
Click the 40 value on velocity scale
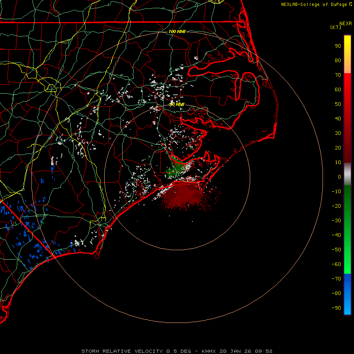pyautogui.click(x=338, y=118)
